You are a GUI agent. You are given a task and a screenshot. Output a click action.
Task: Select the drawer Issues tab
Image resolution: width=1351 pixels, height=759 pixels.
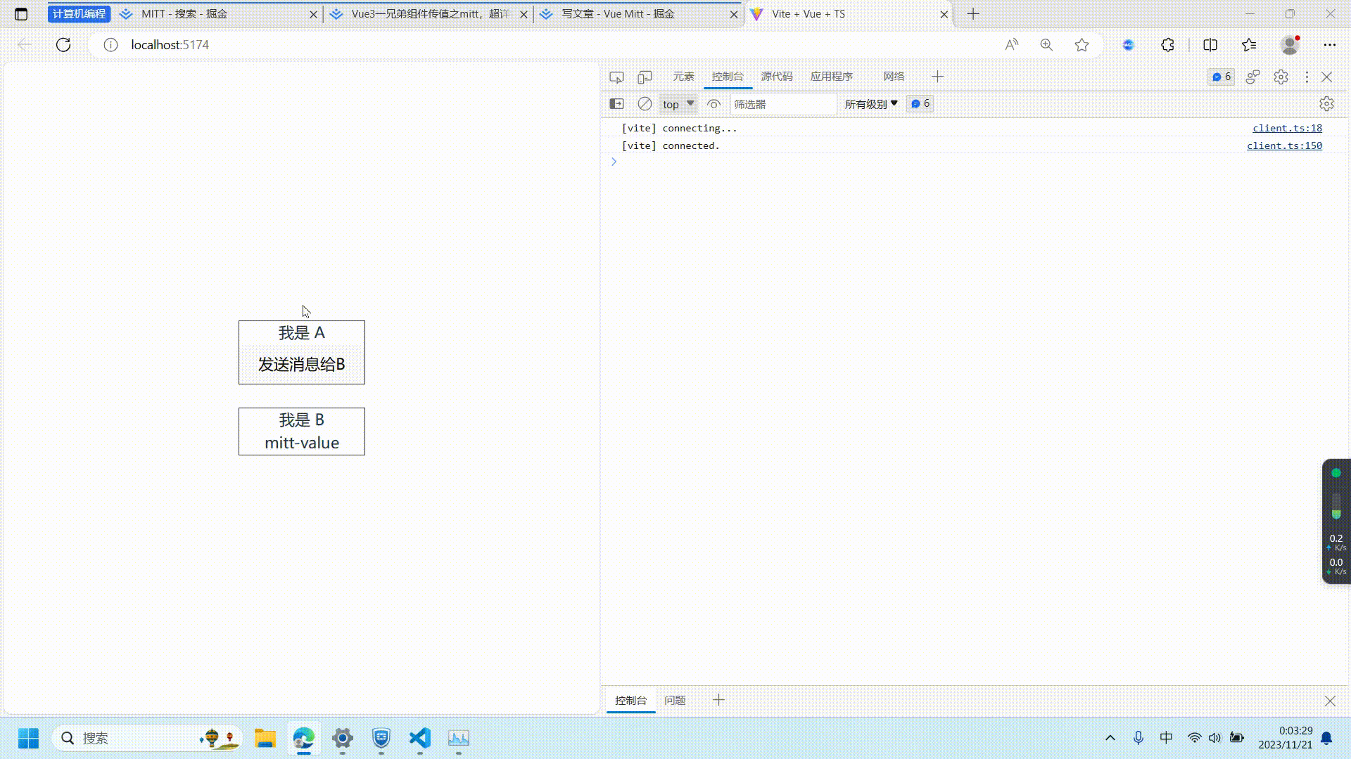click(x=675, y=700)
